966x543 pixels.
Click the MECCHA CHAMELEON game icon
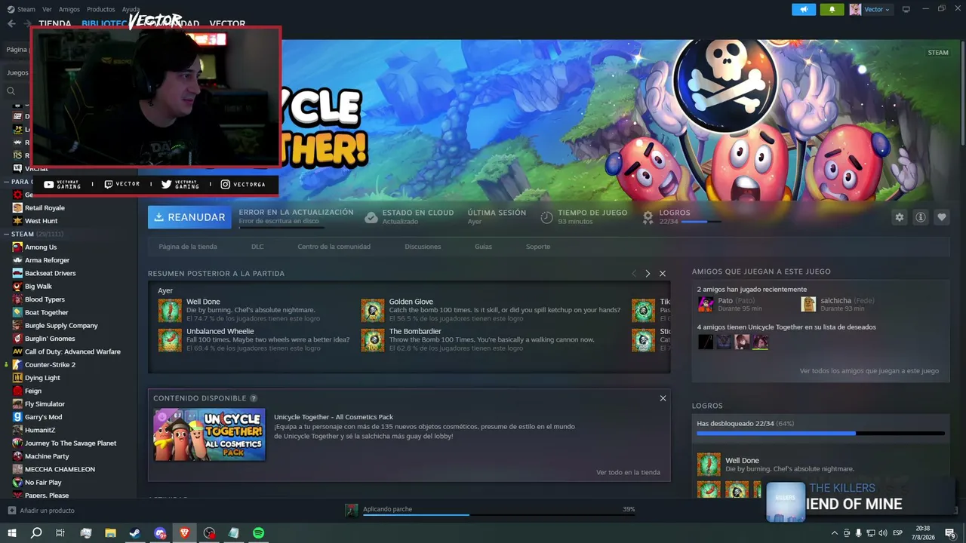click(x=17, y=469)
